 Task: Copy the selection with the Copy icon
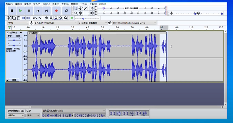14,18
